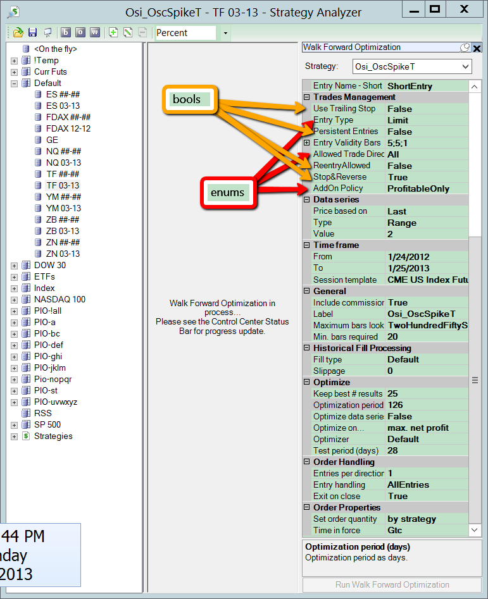The height and width of the screenshot is (599, 488).
Task: Click the list icon next to PIO-st
Action: [x=26, y=390]
